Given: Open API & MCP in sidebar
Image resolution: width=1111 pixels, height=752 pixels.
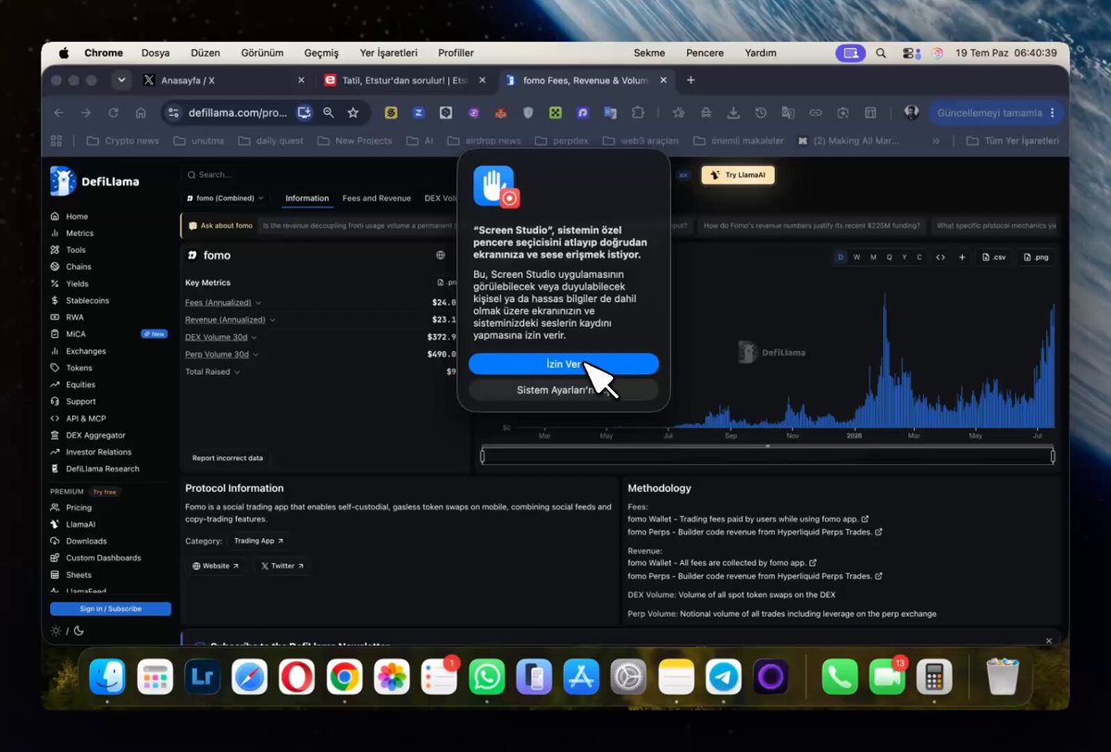Looking at the screenshot, I should click(86, 419).
